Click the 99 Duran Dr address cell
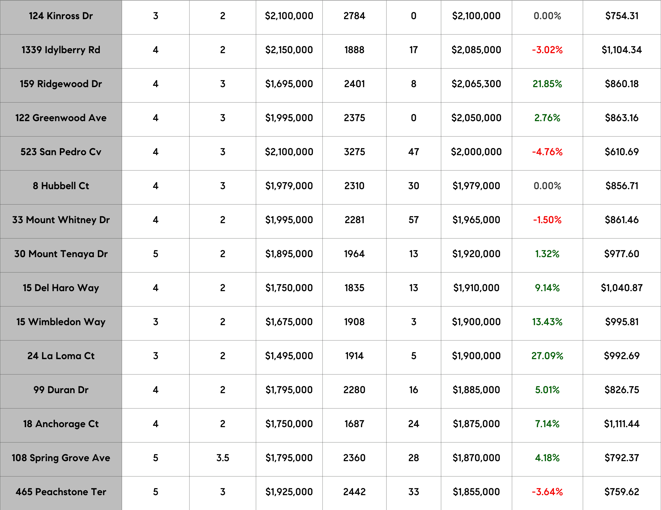The image size is (661, 510). (61, 390)
